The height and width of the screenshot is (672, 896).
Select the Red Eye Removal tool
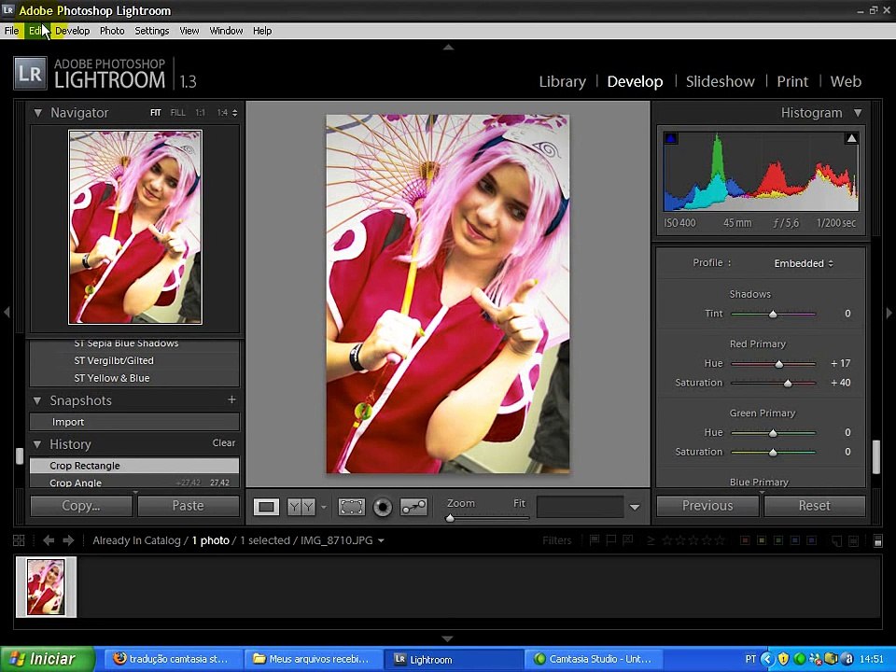(x=383, y=507)
